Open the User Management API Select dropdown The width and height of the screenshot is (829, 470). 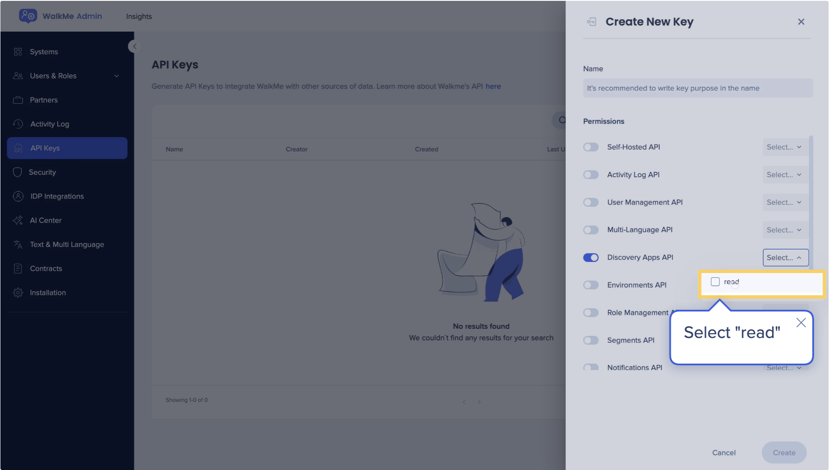785,202
